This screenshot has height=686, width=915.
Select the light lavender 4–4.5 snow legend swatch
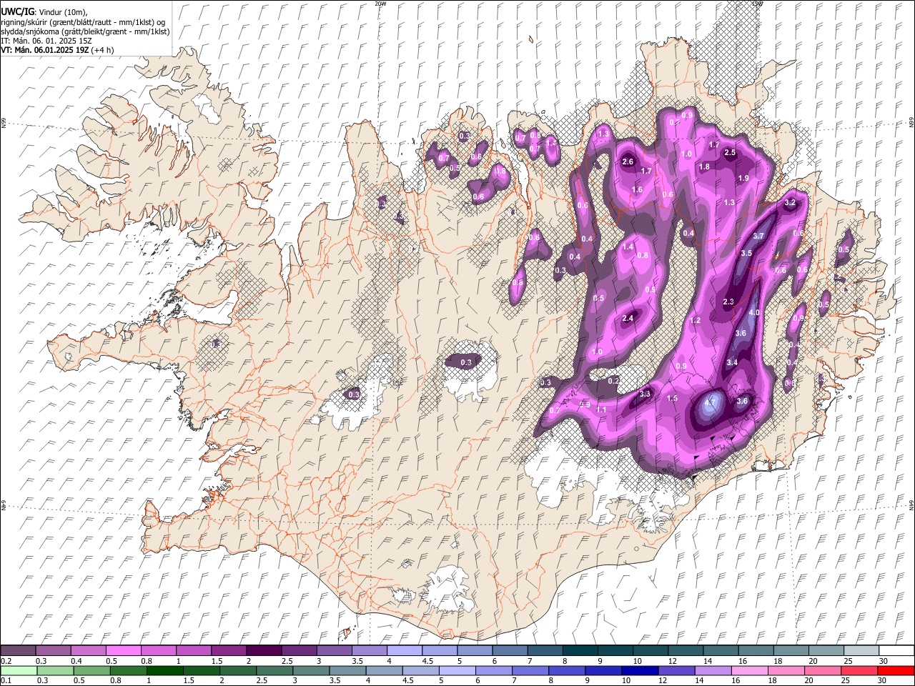[x=405, y=651]
